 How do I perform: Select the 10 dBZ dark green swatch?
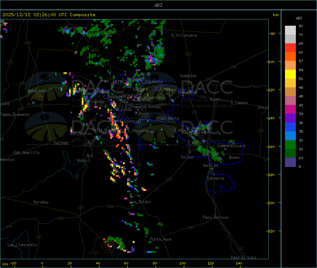point(290,154)
